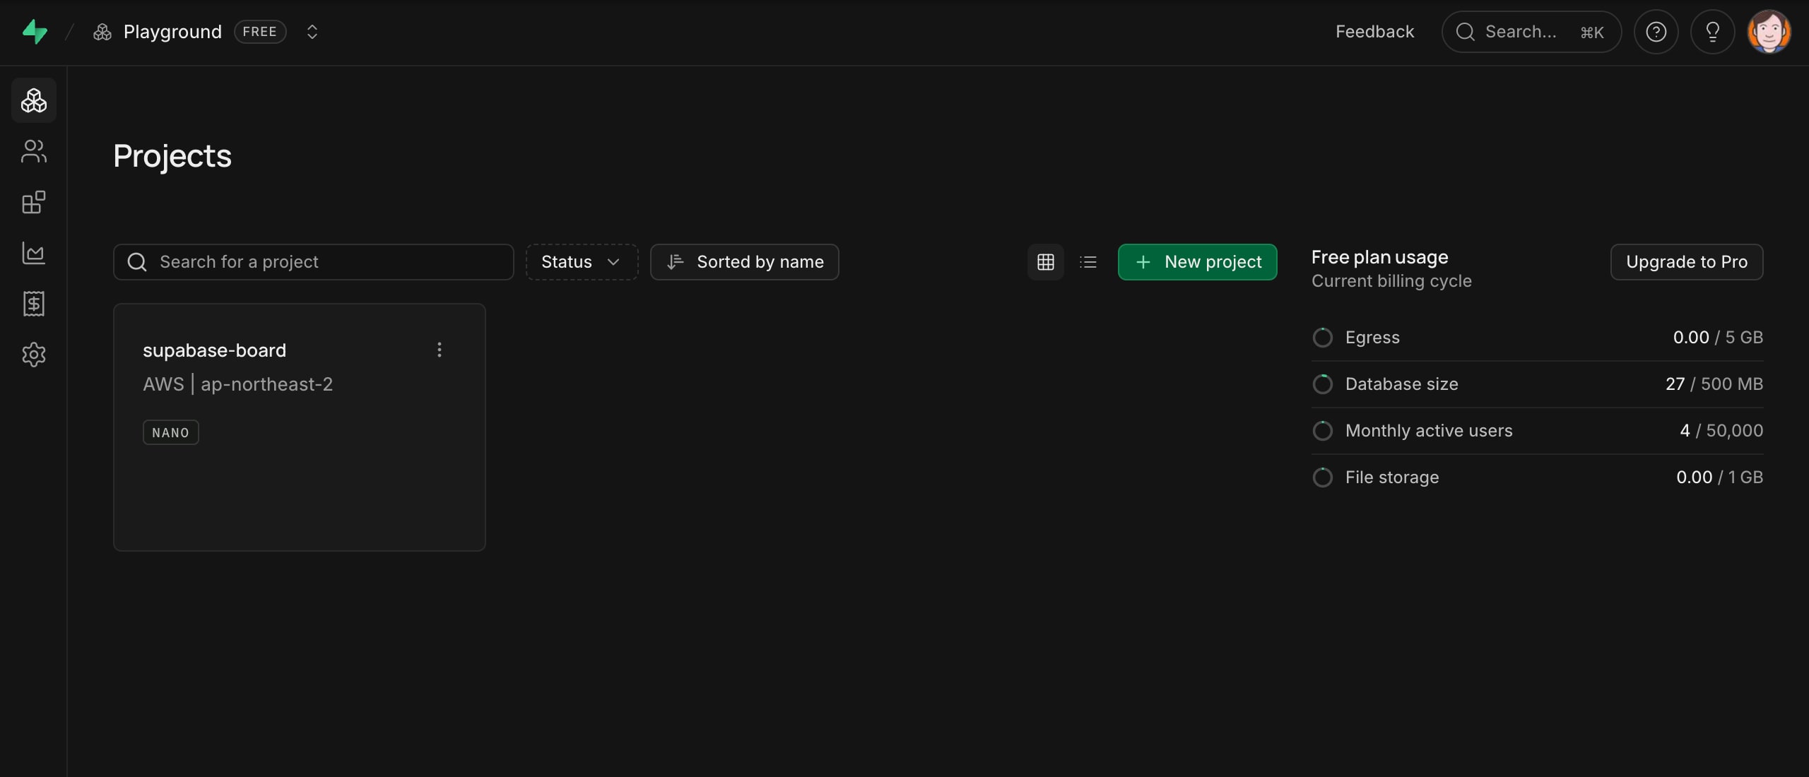This screenshot has height=777, width=1809.
Task: Click the Free plan usage heading
Action: coord(1379,257)
